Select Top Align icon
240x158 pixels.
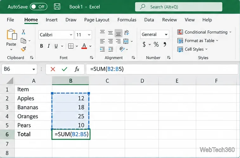tap(102, 32)
